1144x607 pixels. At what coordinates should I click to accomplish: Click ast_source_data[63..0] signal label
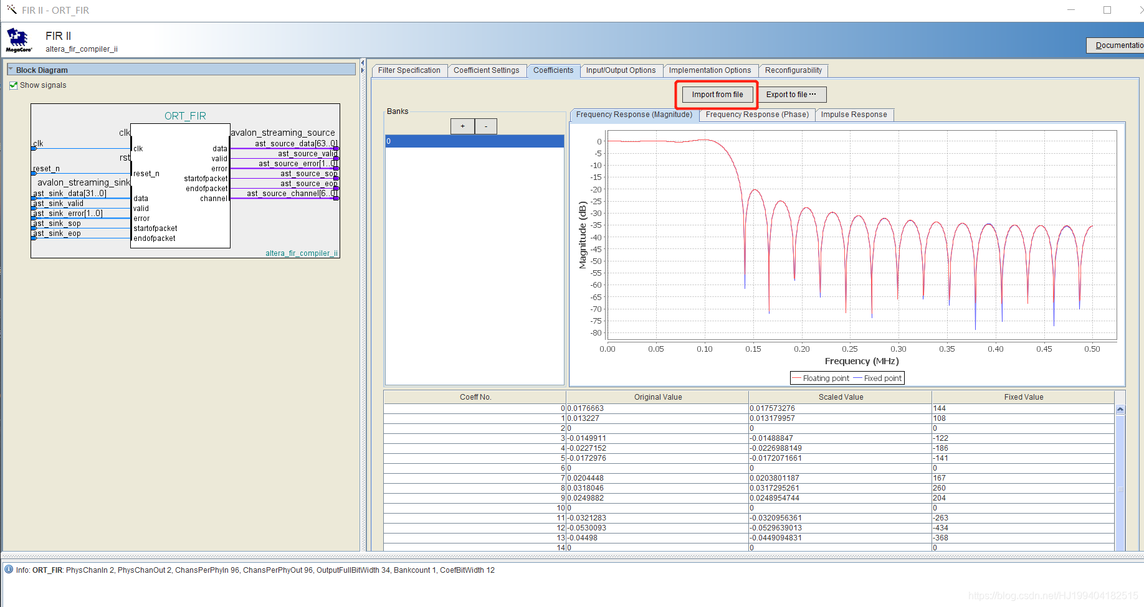click(x=296, y=144)
